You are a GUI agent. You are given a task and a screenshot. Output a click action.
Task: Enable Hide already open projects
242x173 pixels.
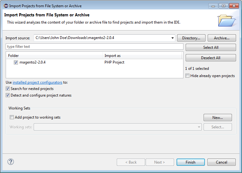[188, 76]
